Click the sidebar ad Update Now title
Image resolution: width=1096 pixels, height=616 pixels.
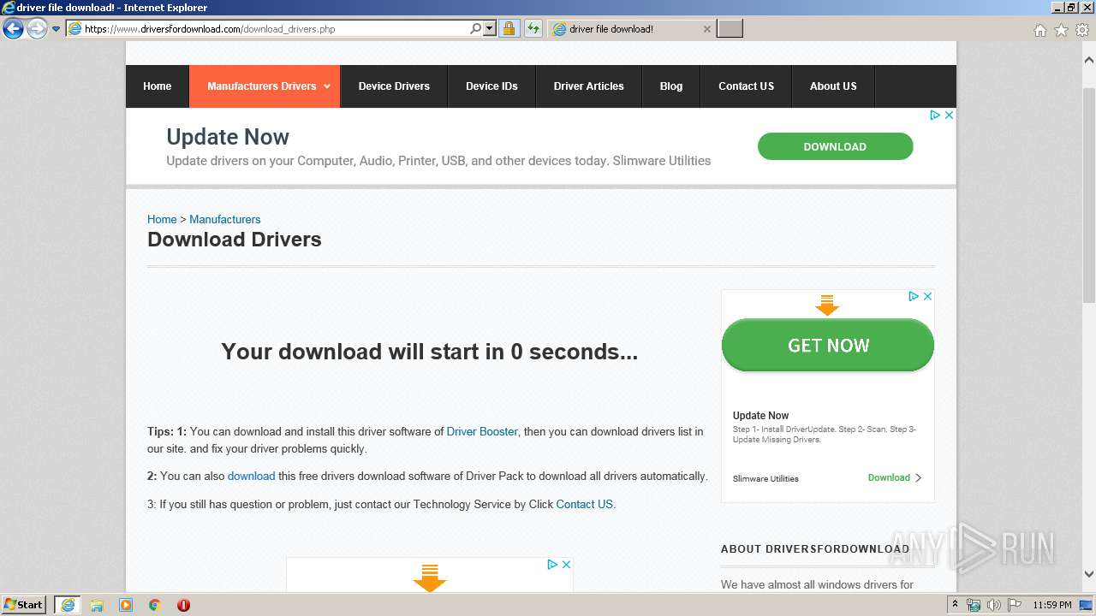[x=761, y=415]
